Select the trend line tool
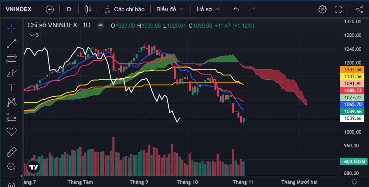Viewport: 369px width, 187px height. [x=11, y=43]
